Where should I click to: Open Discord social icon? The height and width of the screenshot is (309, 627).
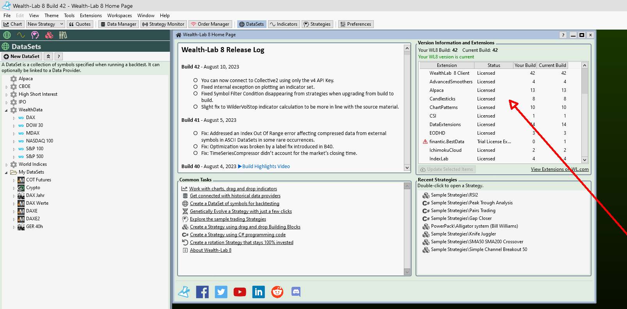pyautogui.click(x=296, y=292)
